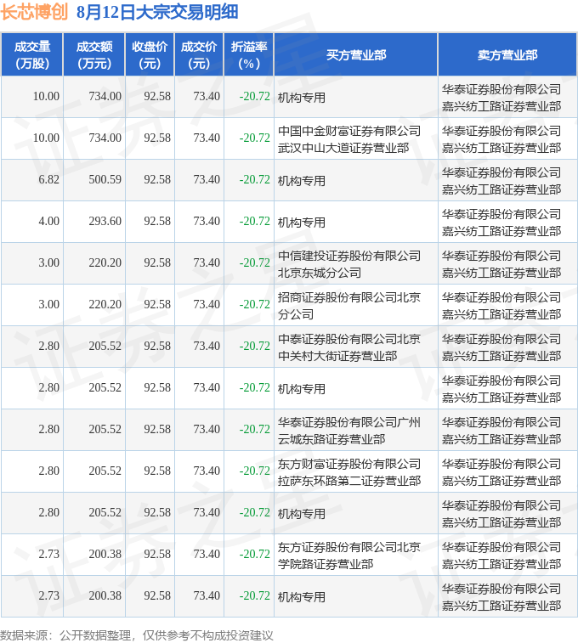The width and height of the screenshot is (578, 643).
Task: Click 3.00 volume in 中信建投 row
Action: click(48, 262)
